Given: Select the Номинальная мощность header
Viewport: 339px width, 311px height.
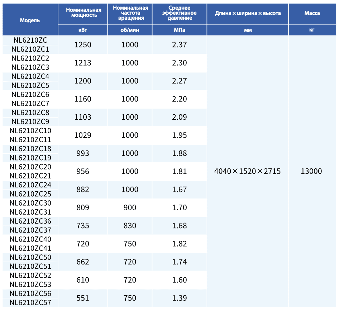Looking at the screenshot, I should coord(83,14).
